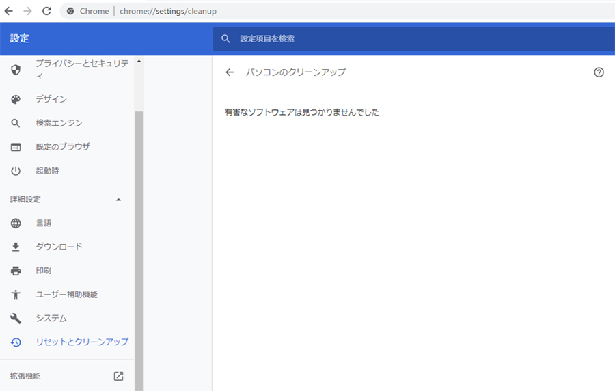Click the power startup icon

(x=16, y=171)
